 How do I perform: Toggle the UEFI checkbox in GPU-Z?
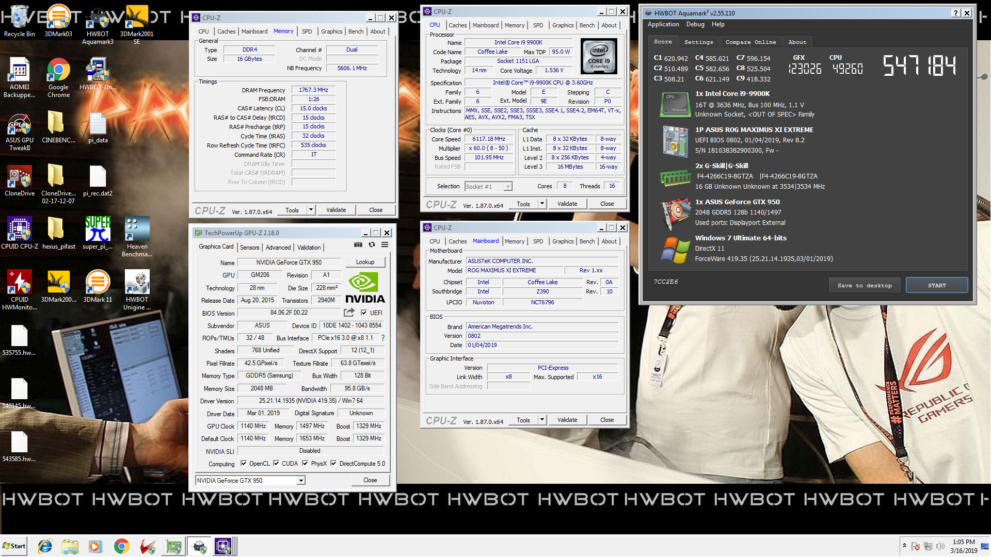tap(364, 313)
